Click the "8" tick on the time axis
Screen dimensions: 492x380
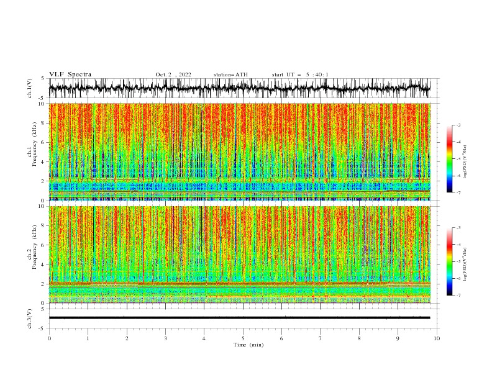(x=359, y=338)
